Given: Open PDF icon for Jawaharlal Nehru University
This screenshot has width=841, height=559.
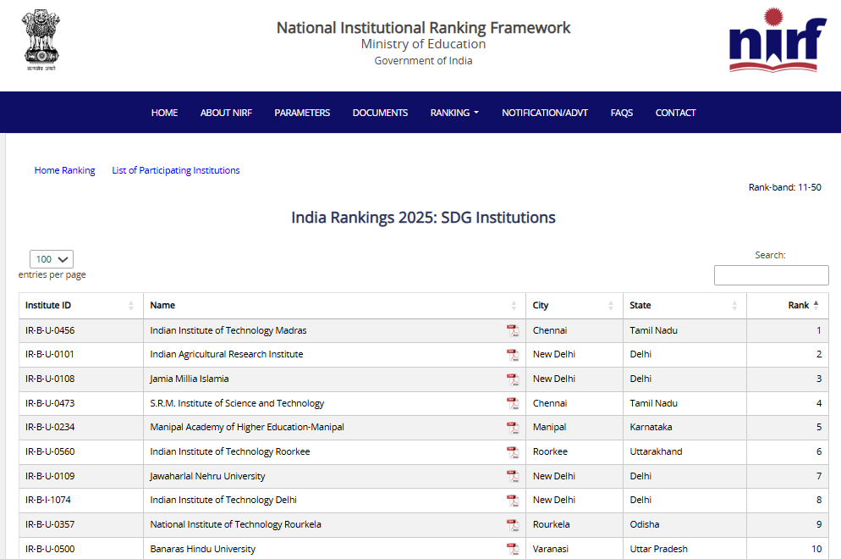Looking at the screenshot, I should (x=512, y=477).
